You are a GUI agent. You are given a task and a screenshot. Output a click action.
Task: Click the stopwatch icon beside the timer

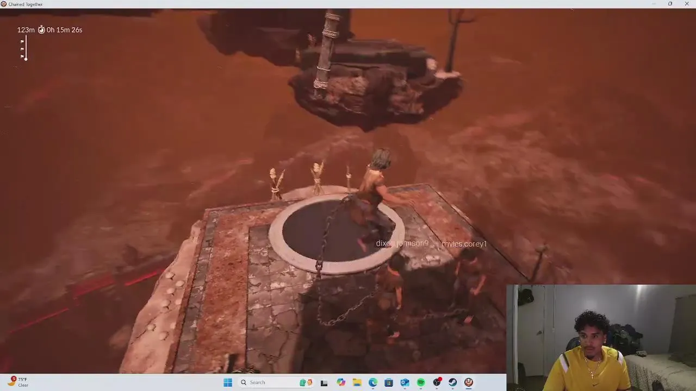pyautogui.click(x=41, y=30)
